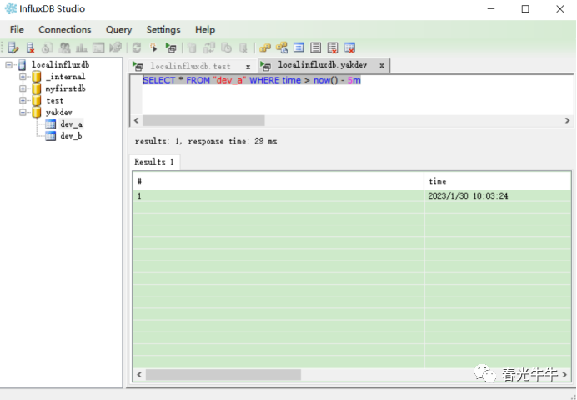Click the delete connection toolbar icon
The image size is (577, 400).
pos(30,48)
